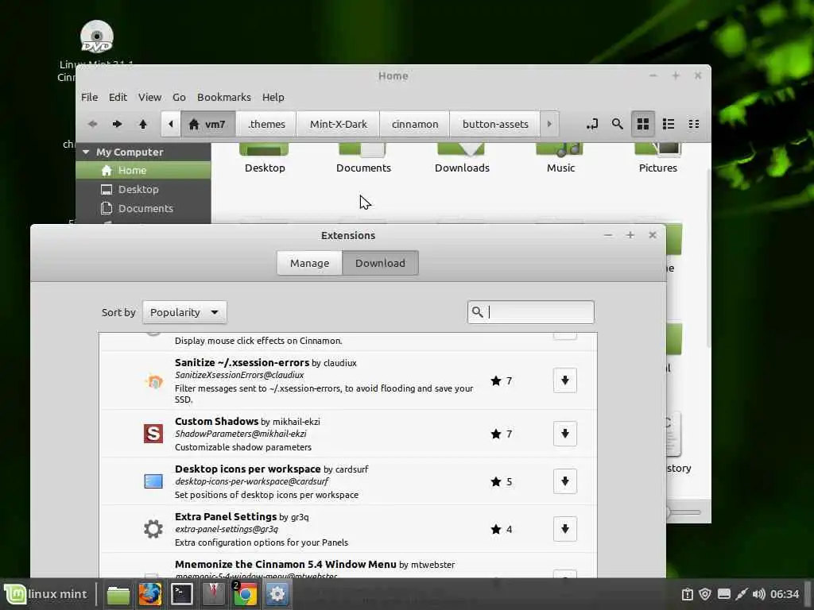Screen dimensions: 814x610
Task: Select Documents in file manager sidebar
Action: click(x=143, y=208)
